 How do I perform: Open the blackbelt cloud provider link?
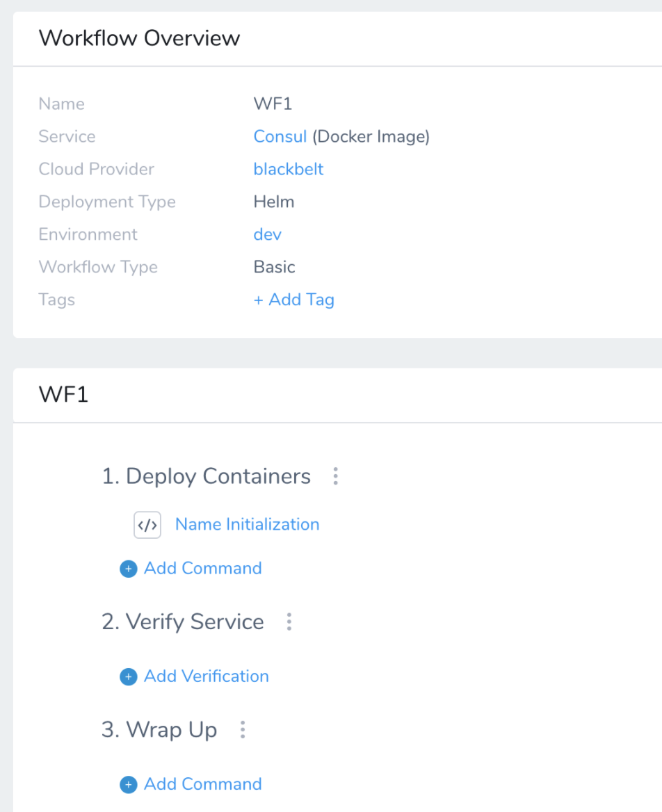coord(289,170)
